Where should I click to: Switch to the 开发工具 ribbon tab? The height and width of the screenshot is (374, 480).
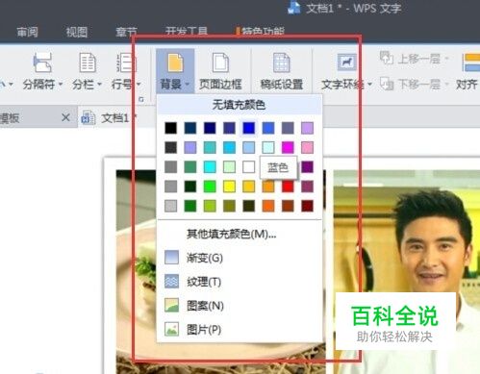coord(187,31)
